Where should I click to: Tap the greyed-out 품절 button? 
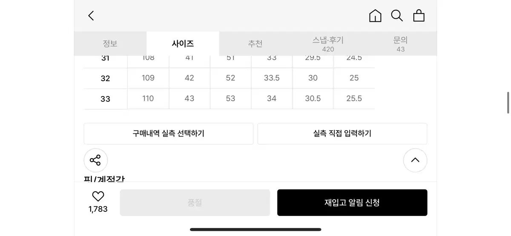tap(195, 202)
